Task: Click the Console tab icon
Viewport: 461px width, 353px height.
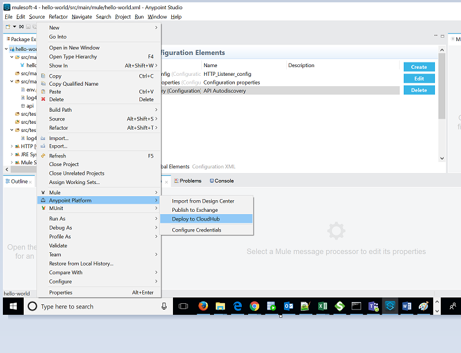Action: [212, 181]
